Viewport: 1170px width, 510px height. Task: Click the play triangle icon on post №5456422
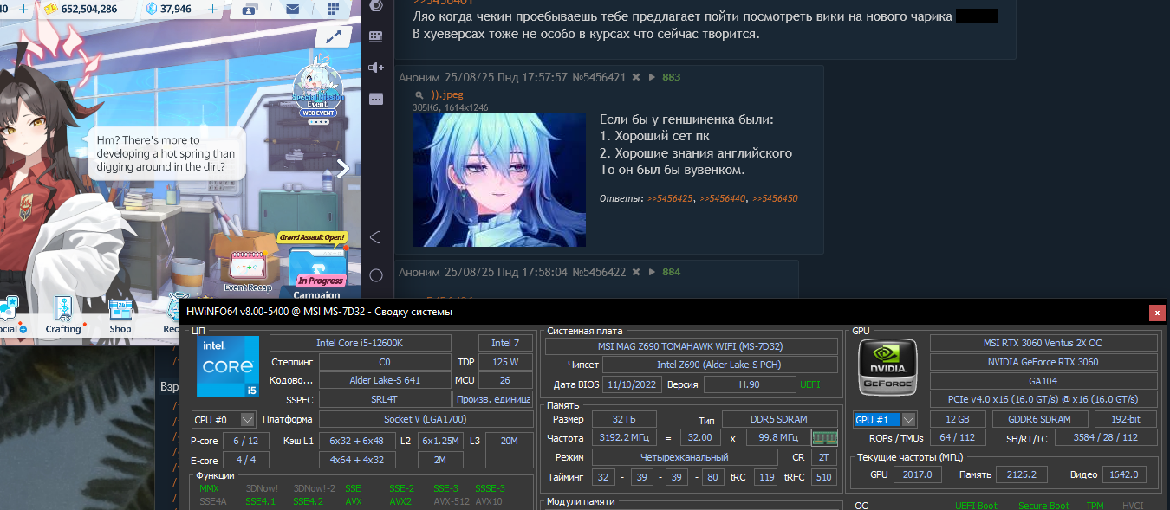(653, 272)
